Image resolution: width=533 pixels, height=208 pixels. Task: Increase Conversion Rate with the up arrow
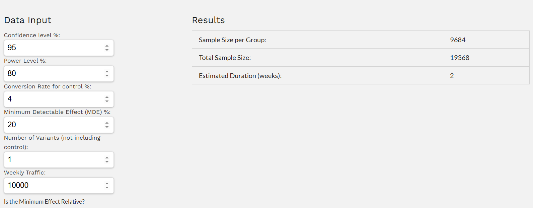[106, 97]
